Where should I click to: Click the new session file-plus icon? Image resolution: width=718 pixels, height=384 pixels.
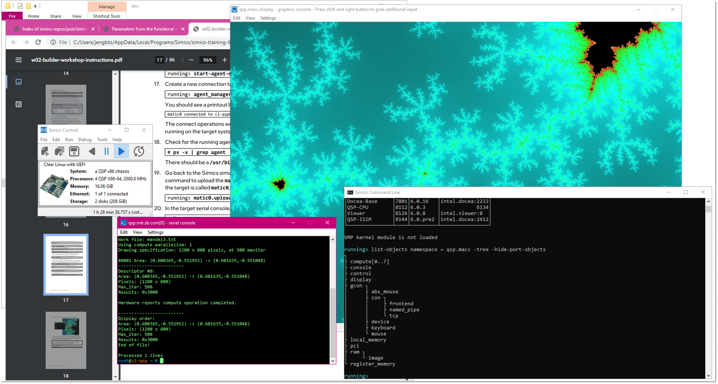[x=45, y=152]
